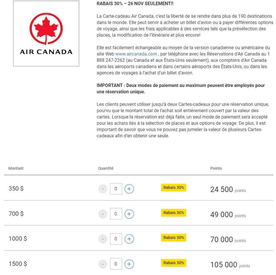Viewport: 276px width, 275px height.
Task: Click the plus icon for the 1000 $ card
Action: (129, 239)
